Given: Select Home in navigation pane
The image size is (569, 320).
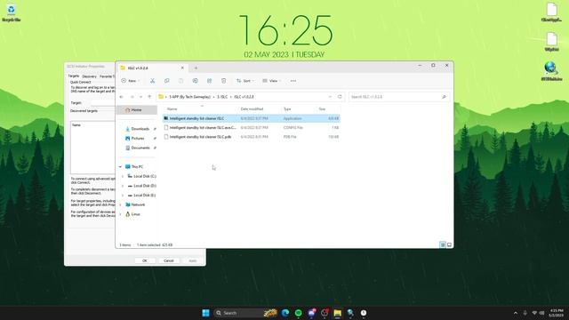Looking at the screenshot, I should point(137,110).
